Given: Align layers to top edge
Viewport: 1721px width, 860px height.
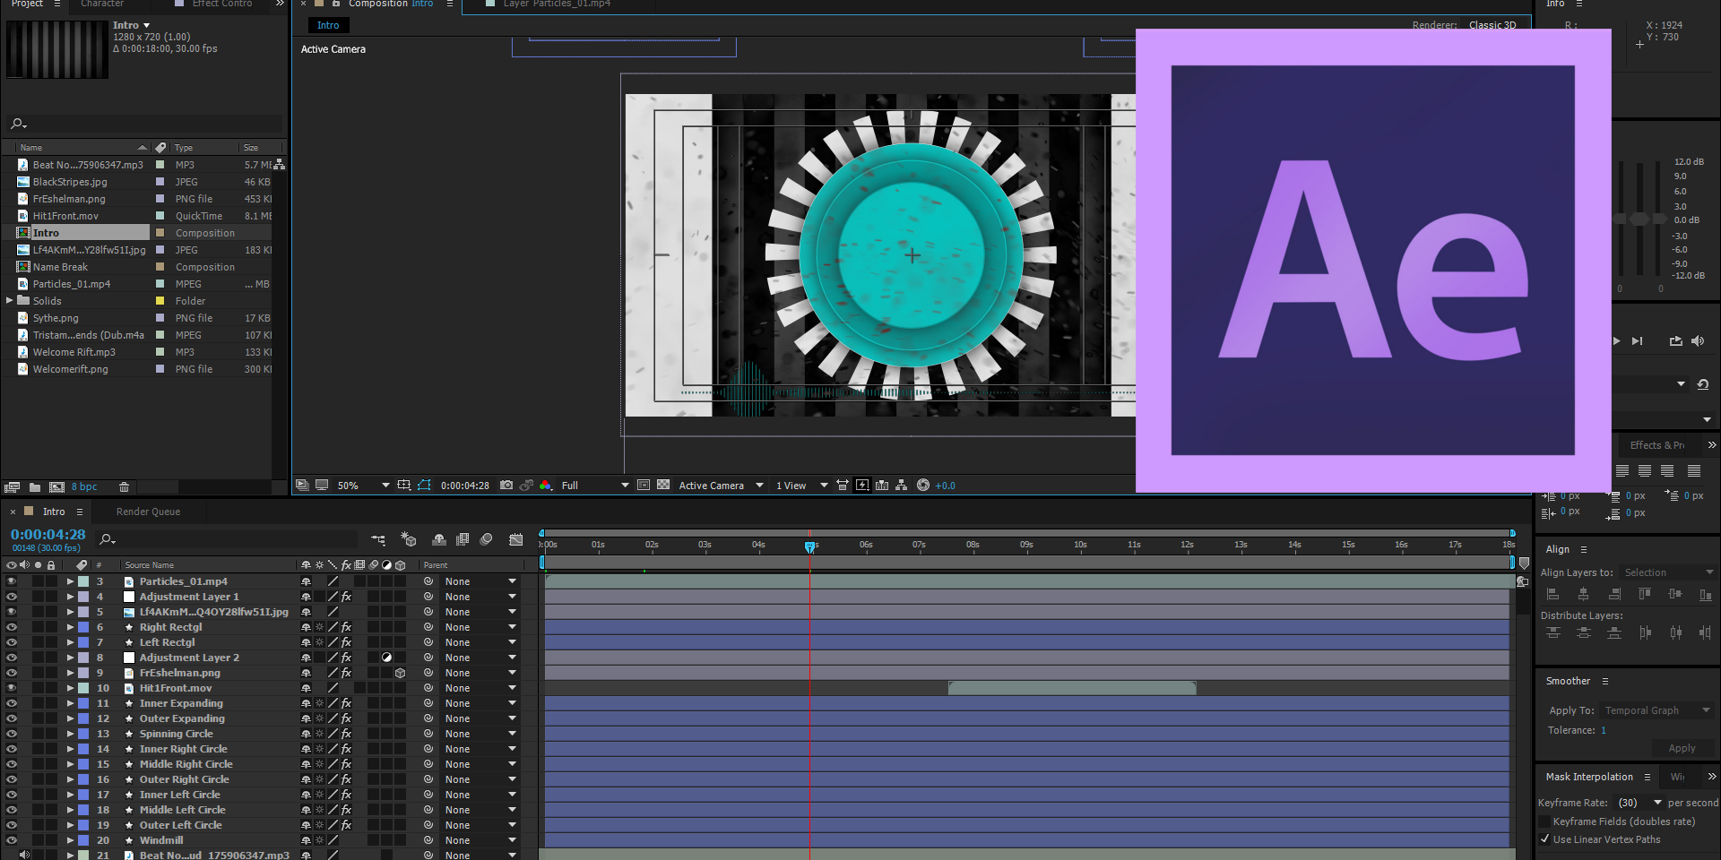Looking at the screenshot, I should [1645, 594].
